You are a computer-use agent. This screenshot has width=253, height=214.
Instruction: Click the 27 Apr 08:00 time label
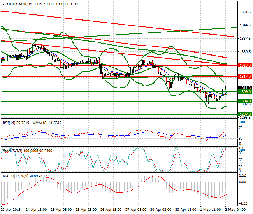(136, 210)
